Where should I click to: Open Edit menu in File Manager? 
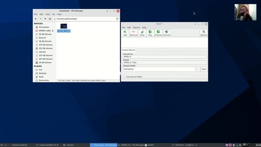[41, 14]
